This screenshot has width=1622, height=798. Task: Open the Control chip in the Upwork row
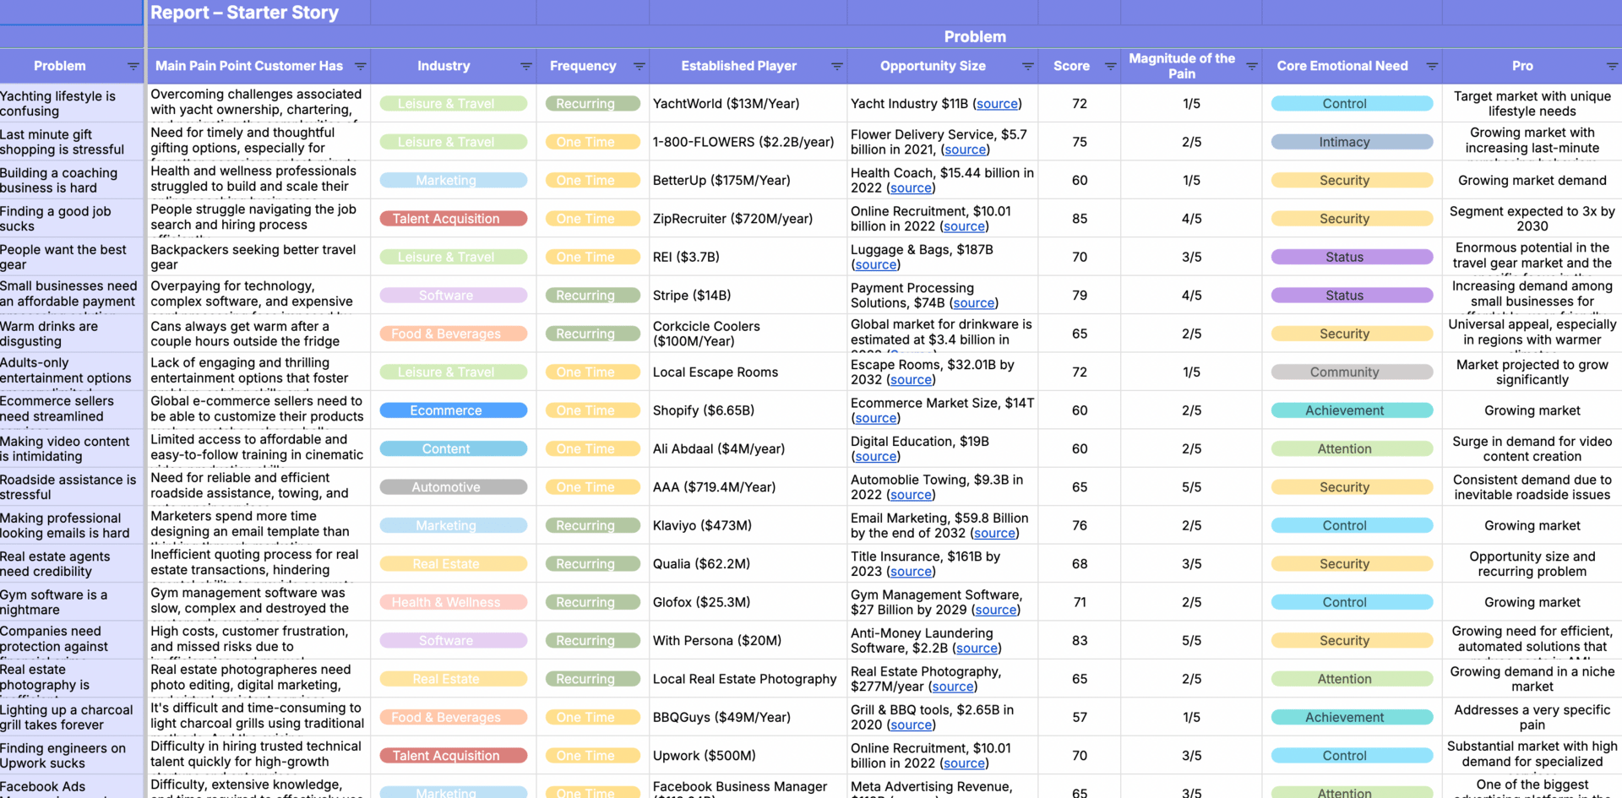pyautogui.click(x=1352, y=756)
